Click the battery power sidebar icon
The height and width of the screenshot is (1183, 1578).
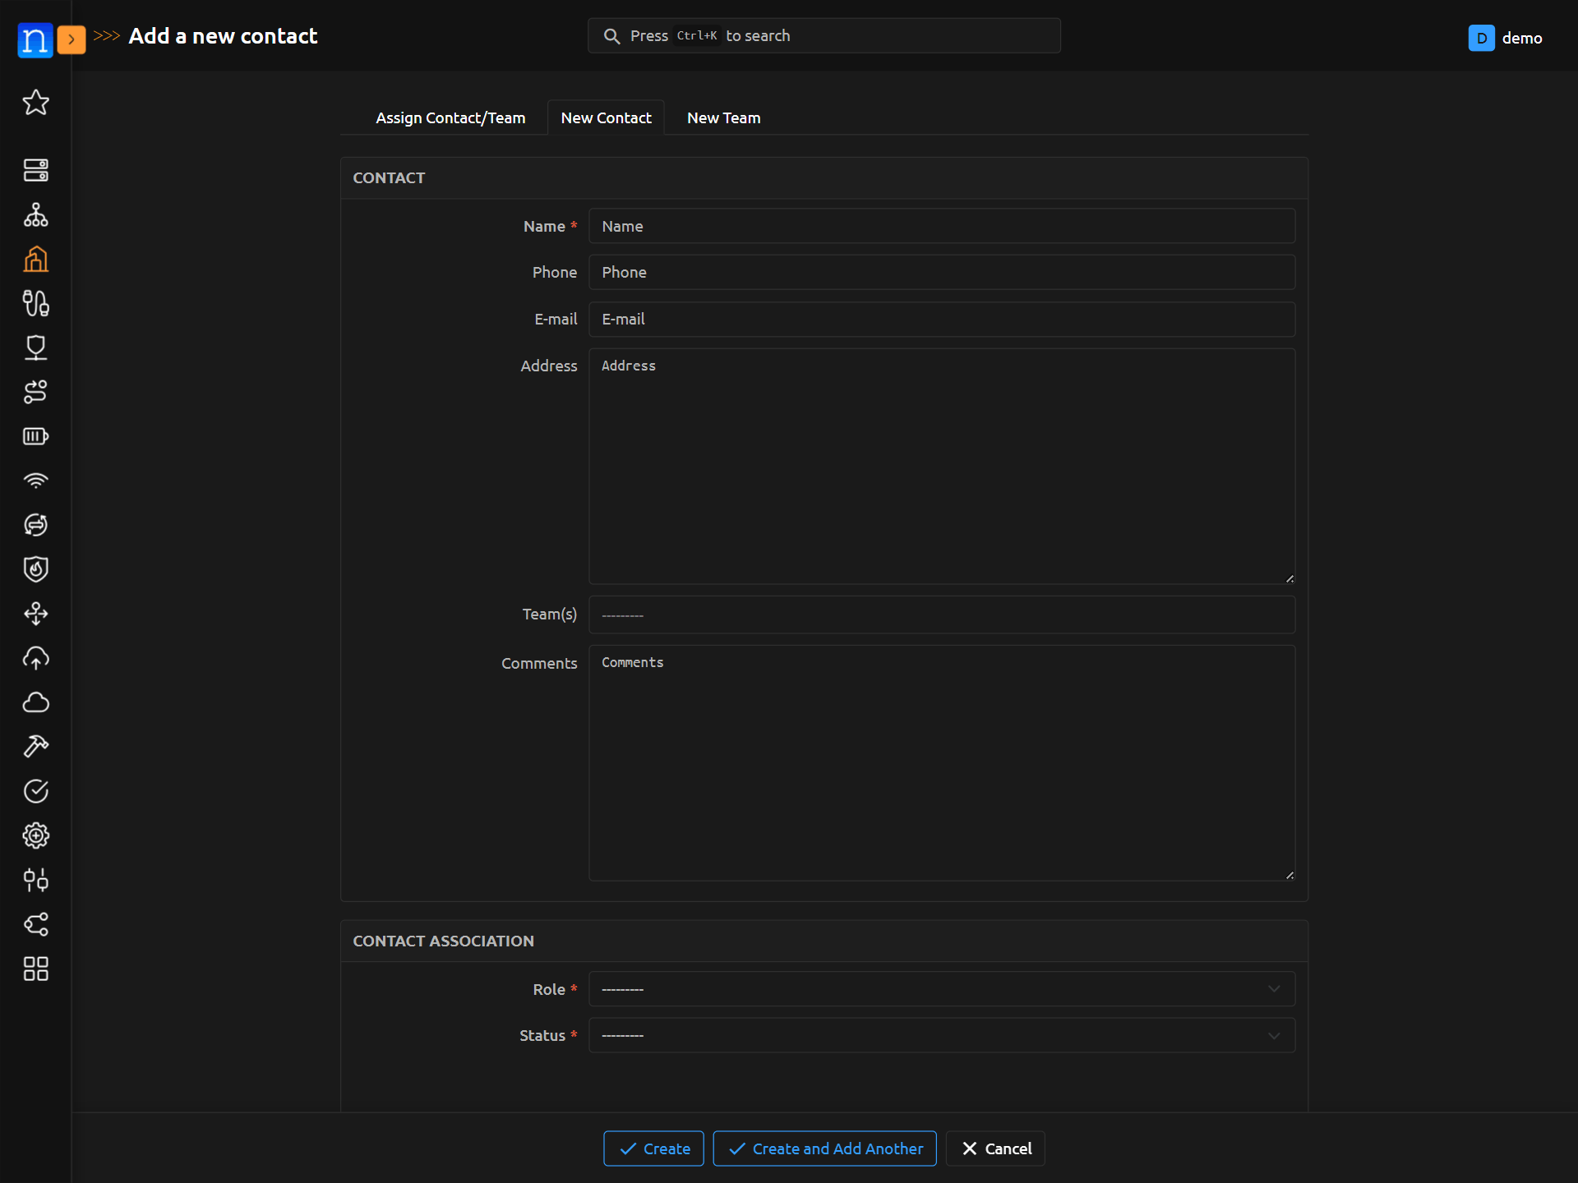[x=35, y=436]
